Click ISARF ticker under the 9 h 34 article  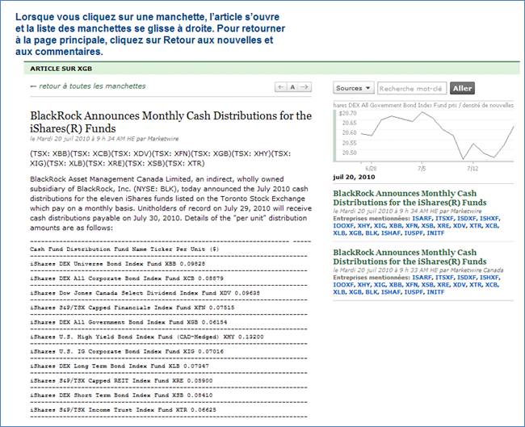pyautogui.click(x=422, y=219)
